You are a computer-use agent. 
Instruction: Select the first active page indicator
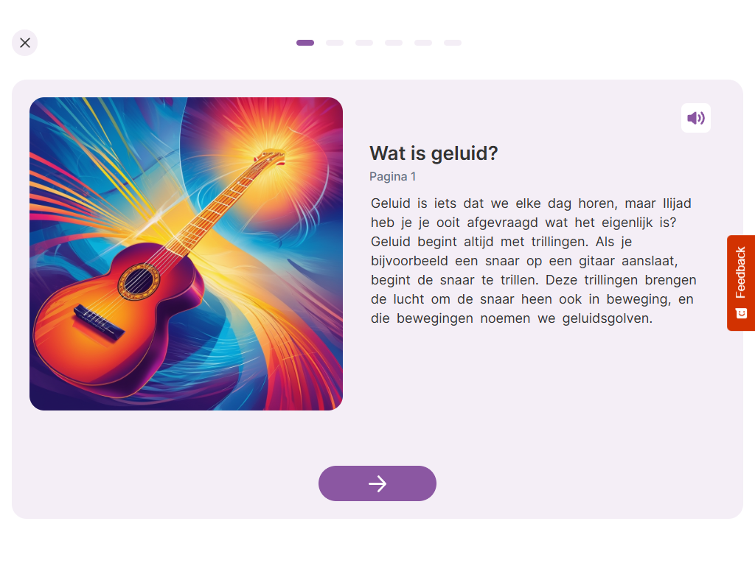pyautogui.click(x=305, y=43)
